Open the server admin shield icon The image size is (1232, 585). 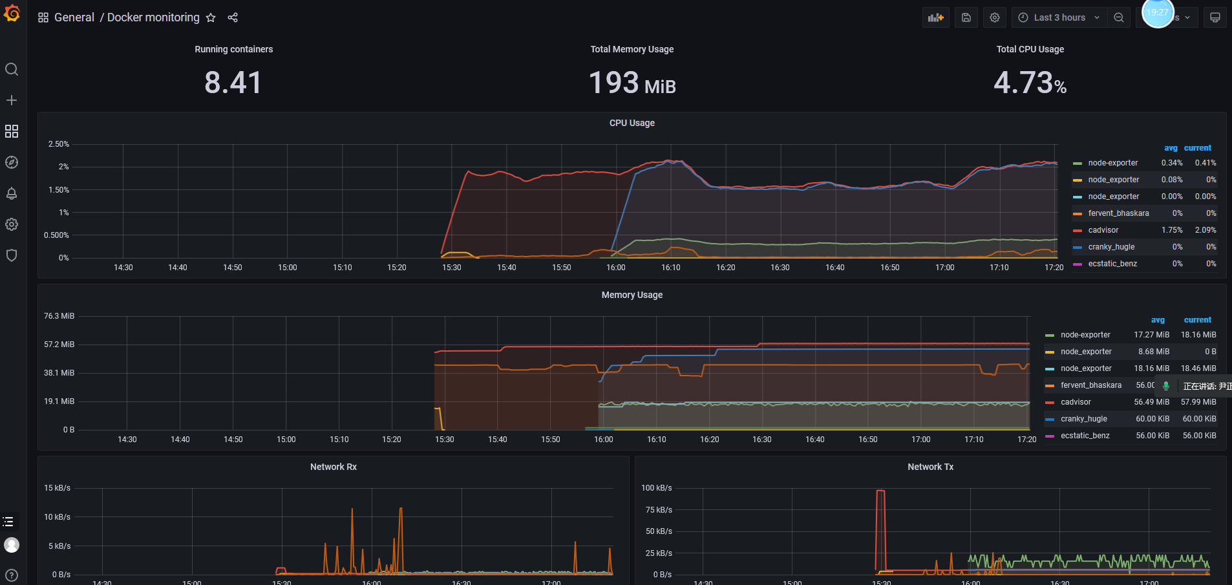point(12,255)
